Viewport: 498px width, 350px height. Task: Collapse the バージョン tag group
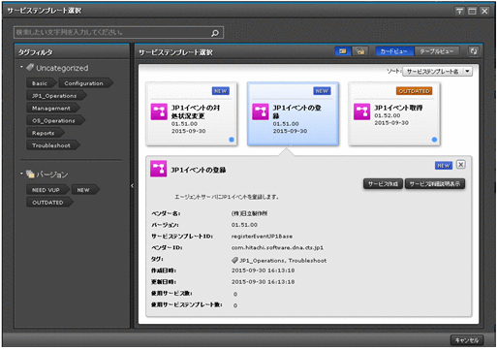tap(21, 174)
